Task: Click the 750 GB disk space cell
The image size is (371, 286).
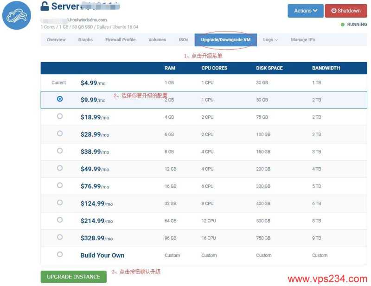Action: point(263,238)
